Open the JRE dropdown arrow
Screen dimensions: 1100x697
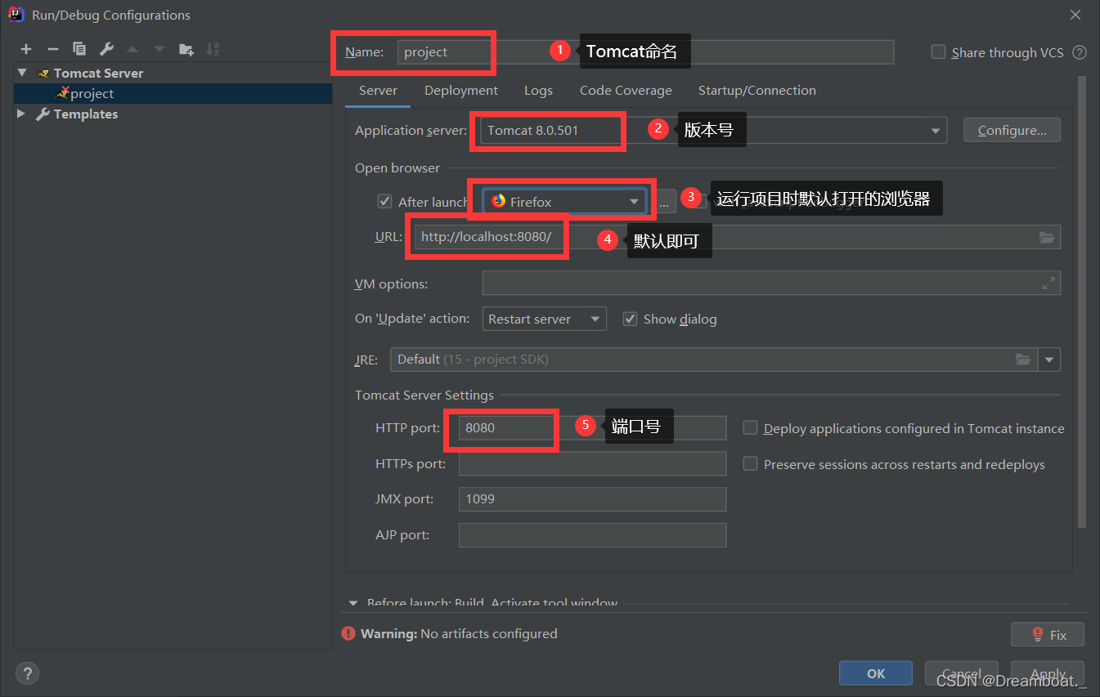click(1049, 360)
